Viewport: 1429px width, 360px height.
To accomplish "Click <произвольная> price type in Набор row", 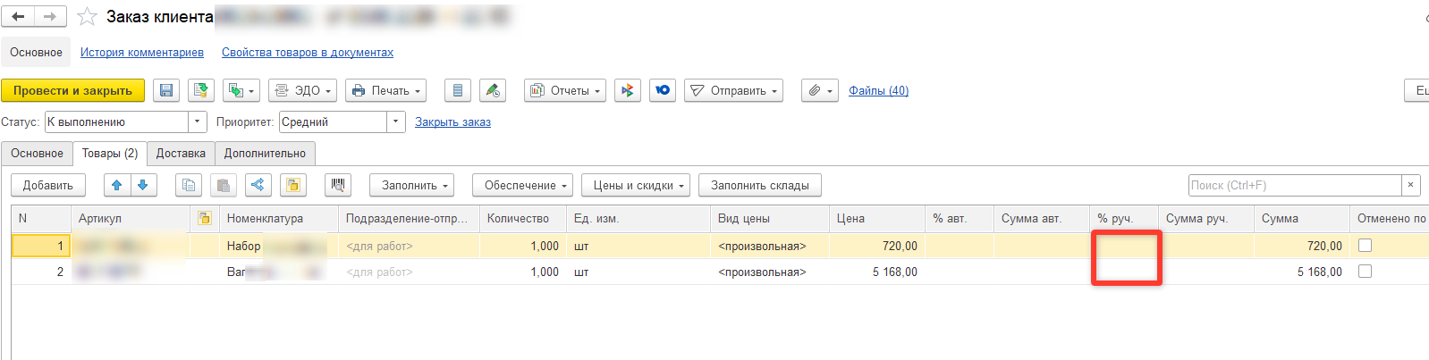I will (x=769, y=246).
